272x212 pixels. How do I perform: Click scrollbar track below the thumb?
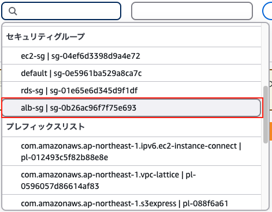pyautogui.click(x=266, y=176)
